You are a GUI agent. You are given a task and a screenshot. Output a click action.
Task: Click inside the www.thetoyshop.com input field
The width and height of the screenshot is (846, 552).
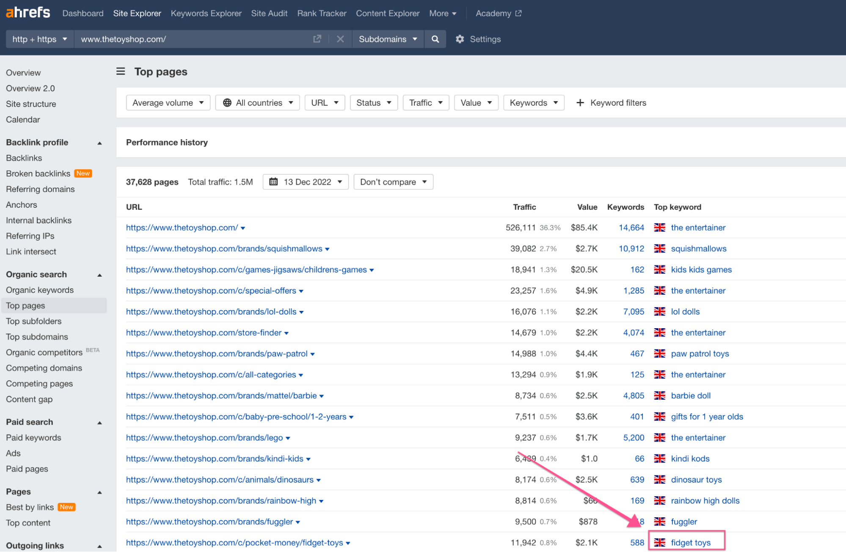[190, 39]
